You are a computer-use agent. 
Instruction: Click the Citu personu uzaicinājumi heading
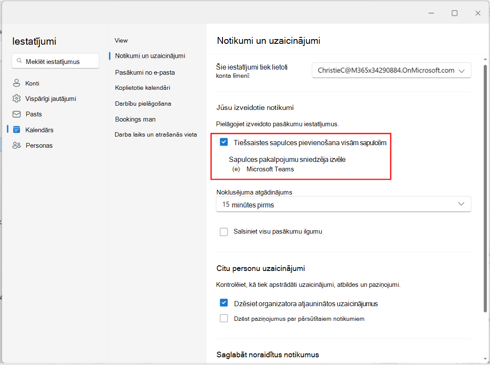pyautogui.click(x=261, y=268)
